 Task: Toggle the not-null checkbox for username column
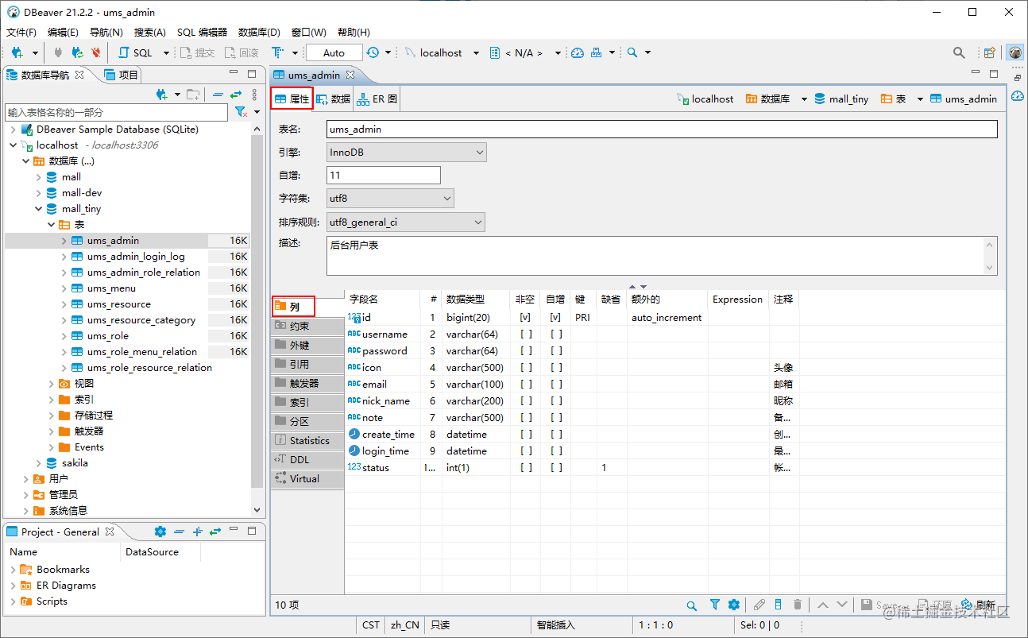[x=526, y=334]
